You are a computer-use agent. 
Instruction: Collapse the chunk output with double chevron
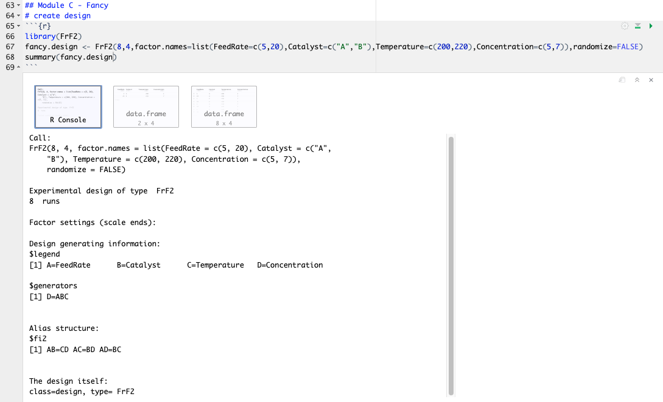[637, 80]
